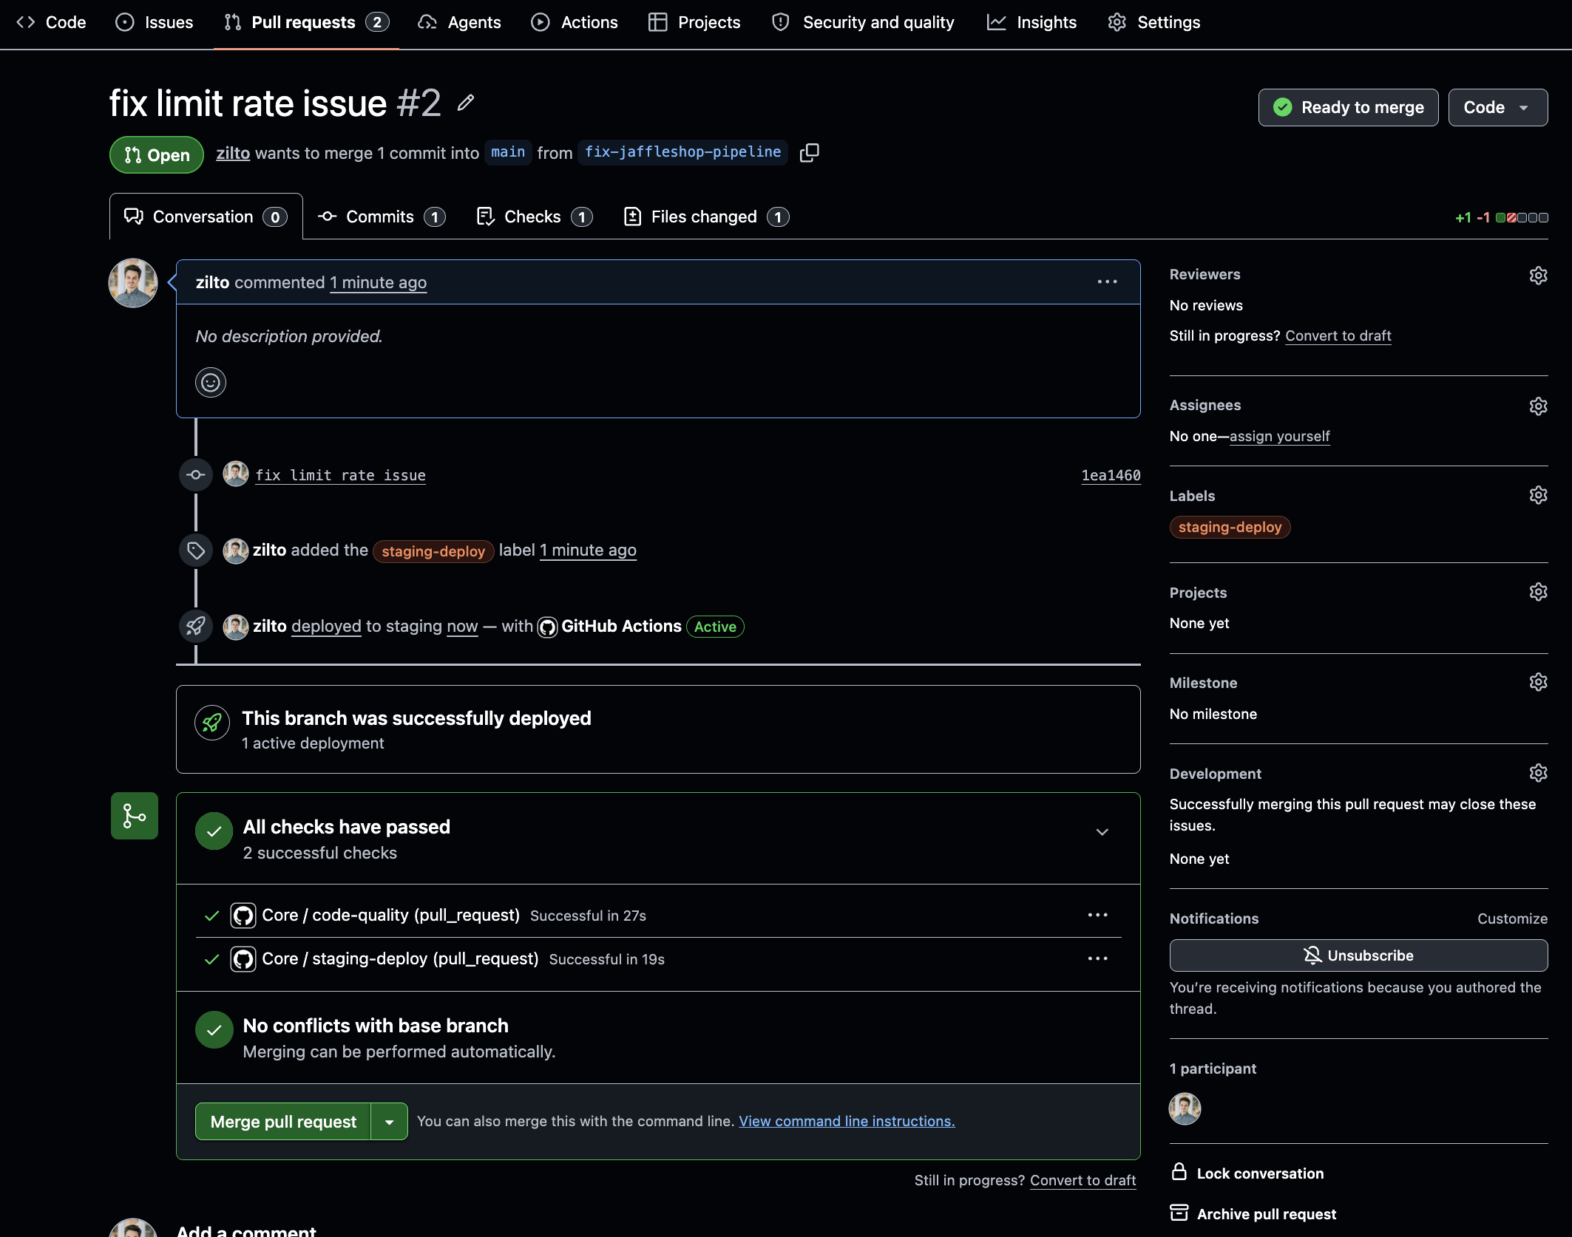This screenshot has height=1237, width=1572.
Task: Click Lock conversation
Action: [x=1260, y=1173]
